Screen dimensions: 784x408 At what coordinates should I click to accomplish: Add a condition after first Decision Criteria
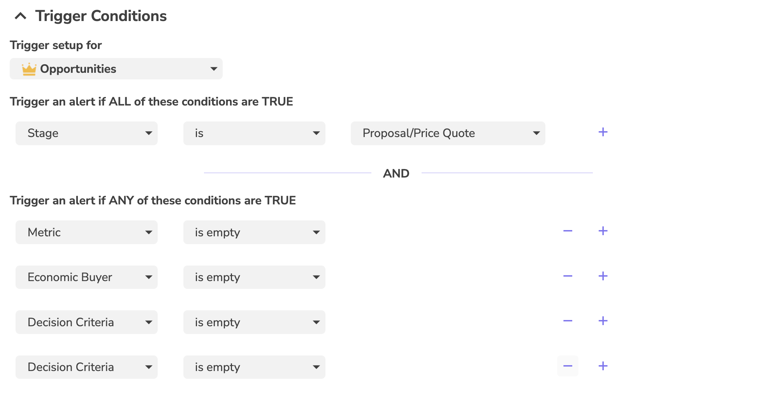pyautogui.click(x=603, y=321)
